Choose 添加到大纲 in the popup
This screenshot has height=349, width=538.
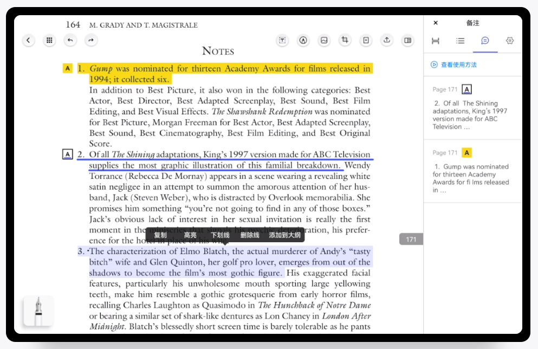click(x=284, y=235)
